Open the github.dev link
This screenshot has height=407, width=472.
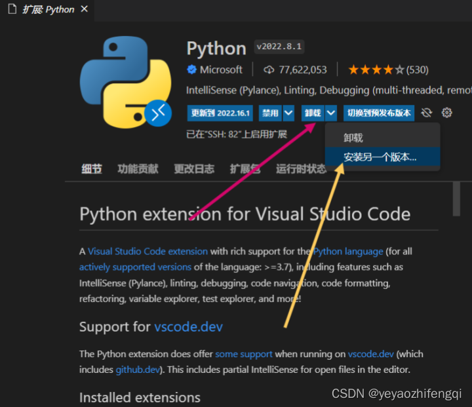point(138,370)
